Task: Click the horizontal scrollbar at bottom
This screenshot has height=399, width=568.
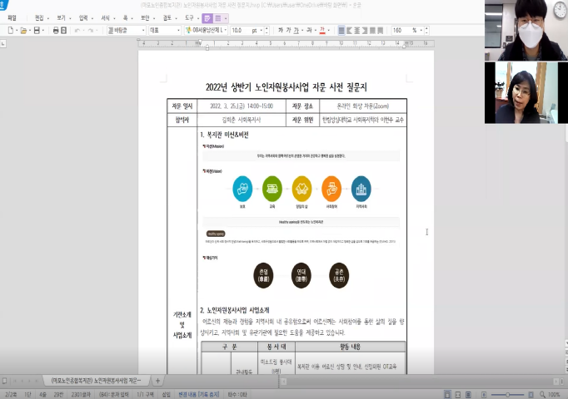Action: (419, 382)
